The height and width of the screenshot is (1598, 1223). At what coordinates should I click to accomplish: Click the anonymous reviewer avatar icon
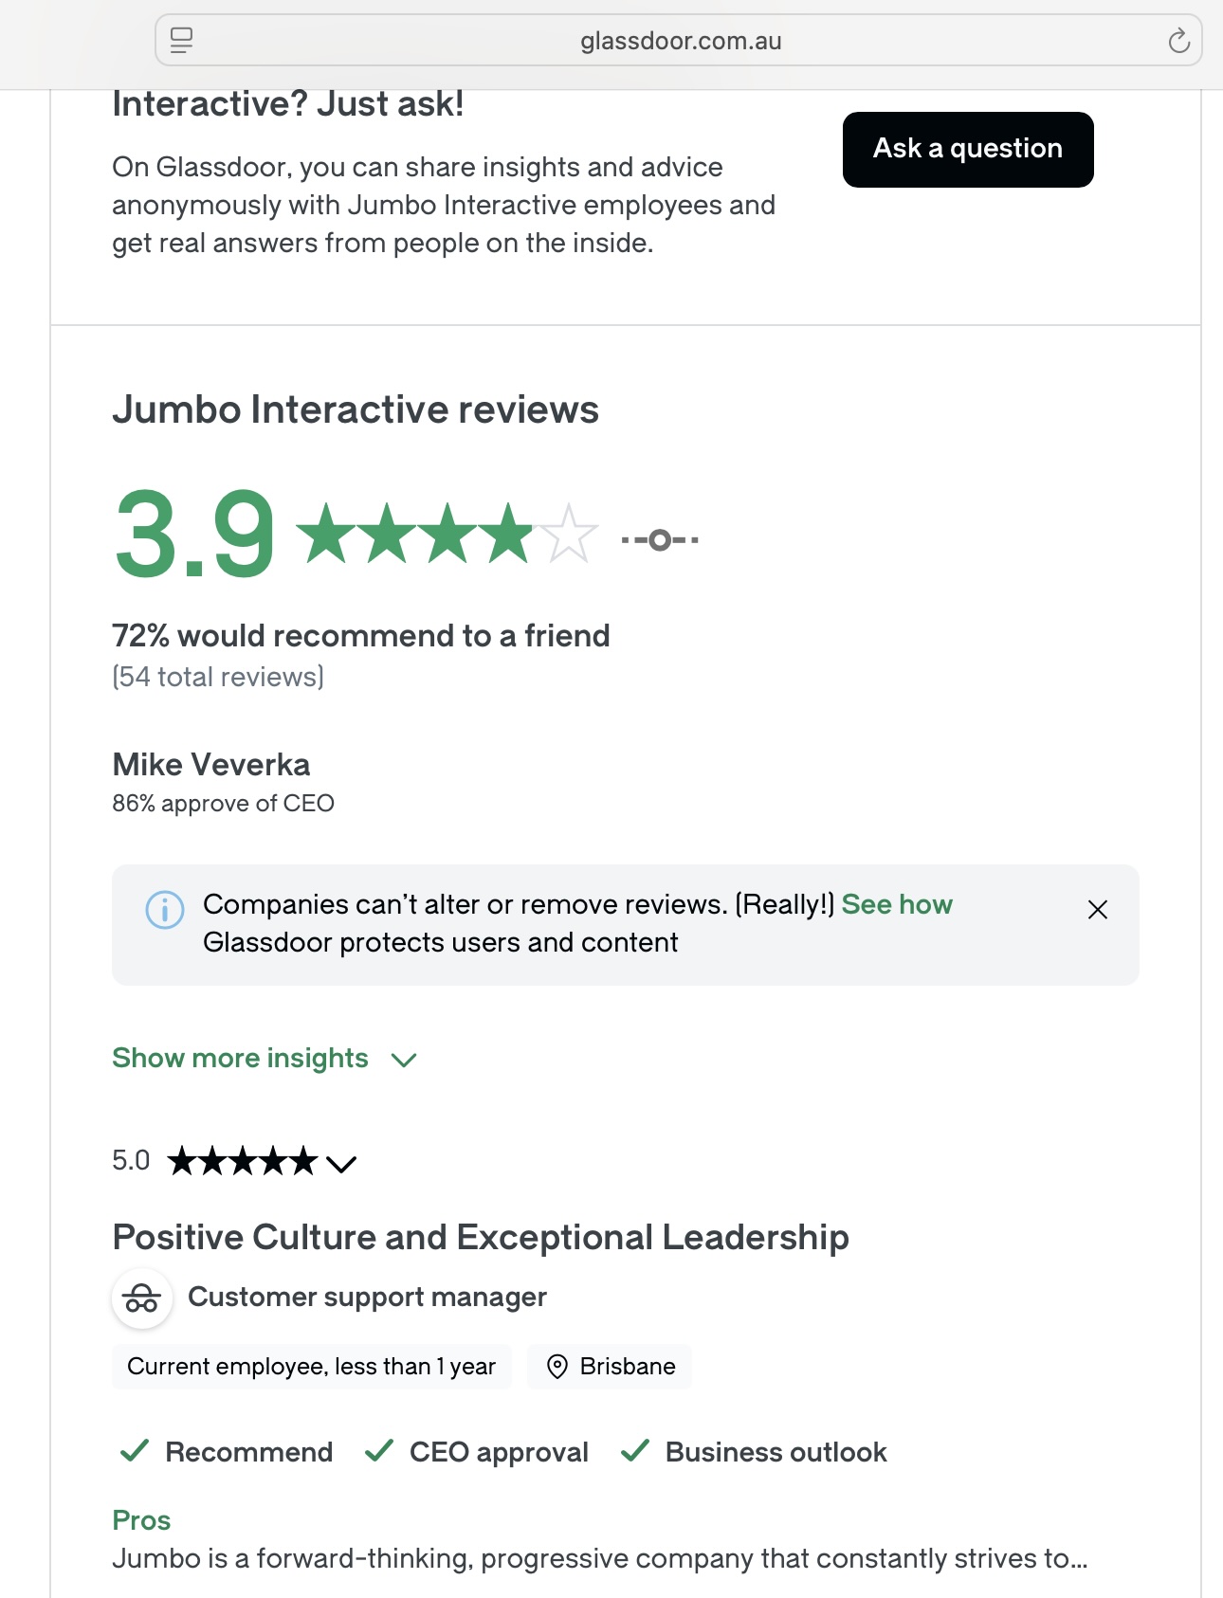click(142, 1298)
